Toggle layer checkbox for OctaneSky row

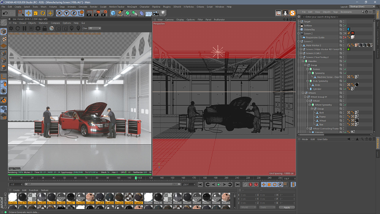(341, 29)
